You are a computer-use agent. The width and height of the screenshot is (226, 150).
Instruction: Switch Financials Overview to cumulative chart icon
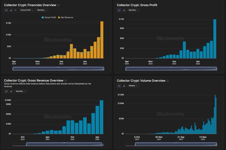pyautogui.click(x=11, y=10)
